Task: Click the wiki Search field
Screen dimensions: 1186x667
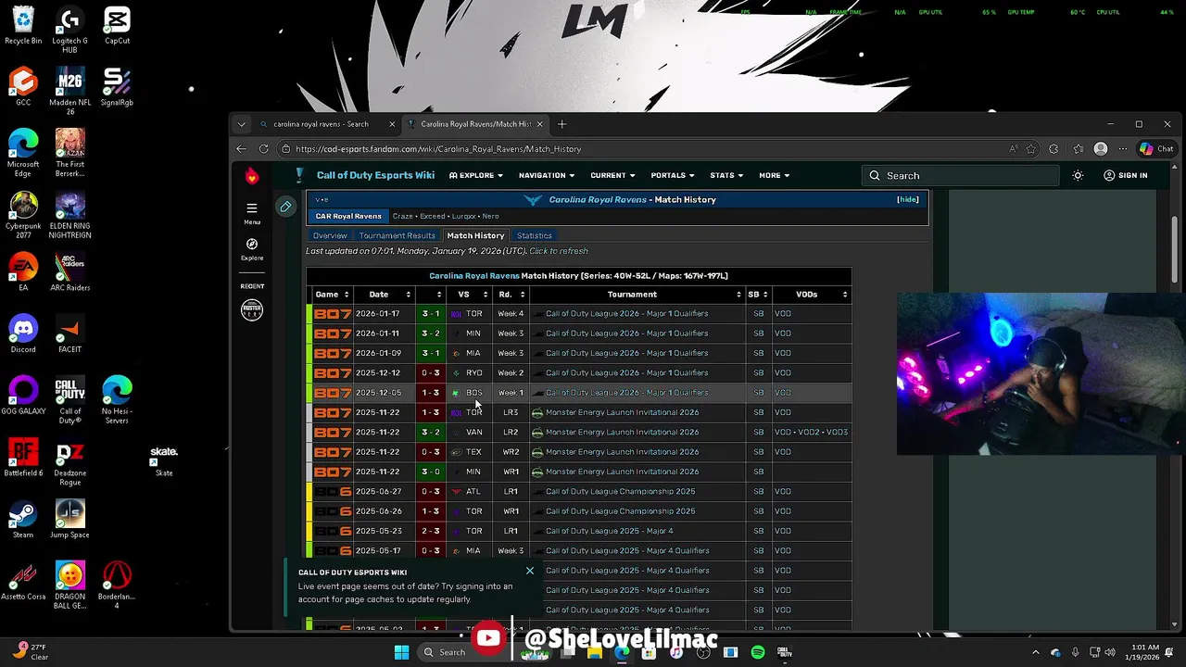Action: tap(959, 175)
